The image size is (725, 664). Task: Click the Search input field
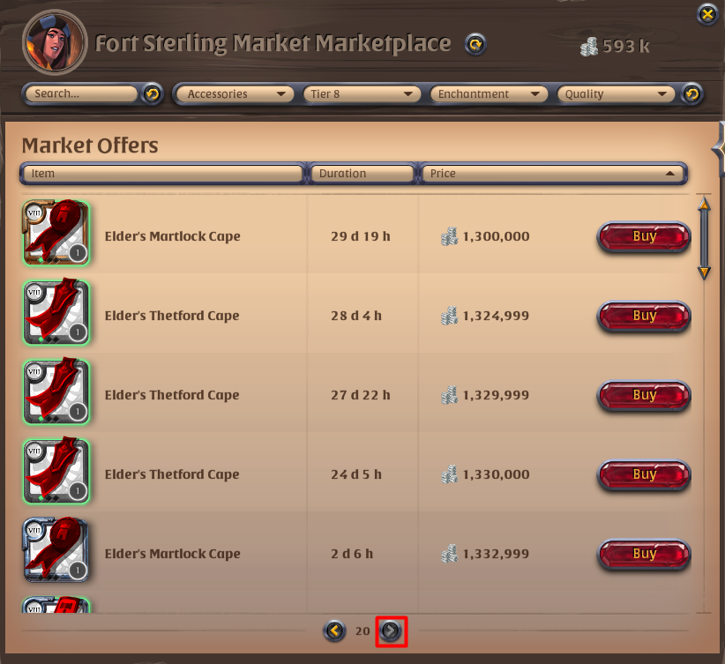(x=80, y=93)
